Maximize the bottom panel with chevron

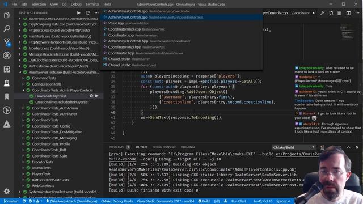tap(348, 147)
